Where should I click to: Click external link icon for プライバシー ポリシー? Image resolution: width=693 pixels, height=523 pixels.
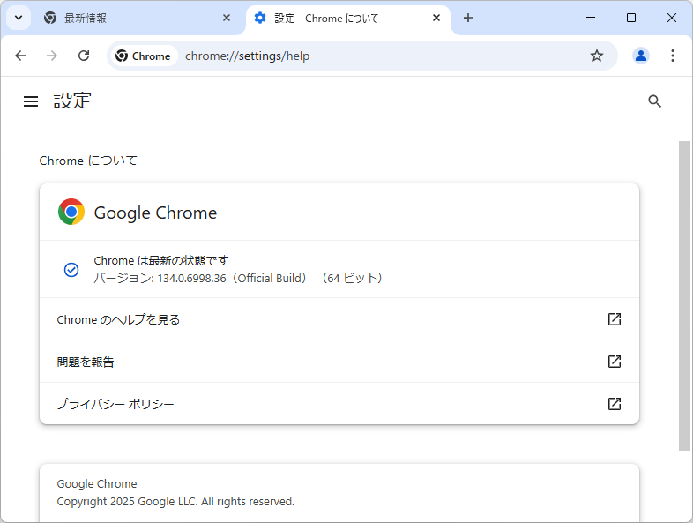[x=615, y=404]
